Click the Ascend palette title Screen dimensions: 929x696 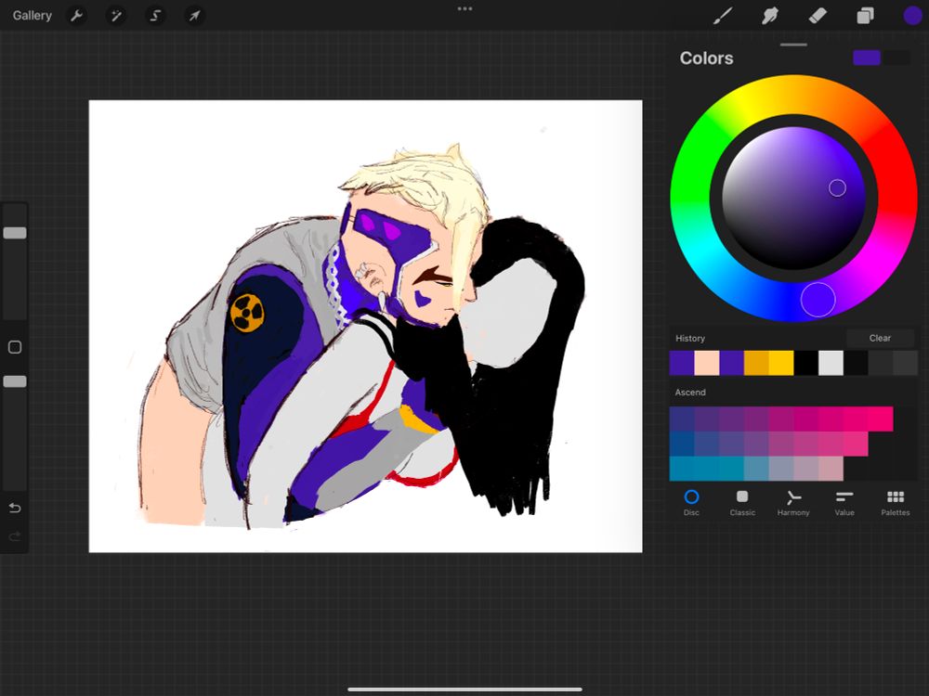click(x=690, y=393)
